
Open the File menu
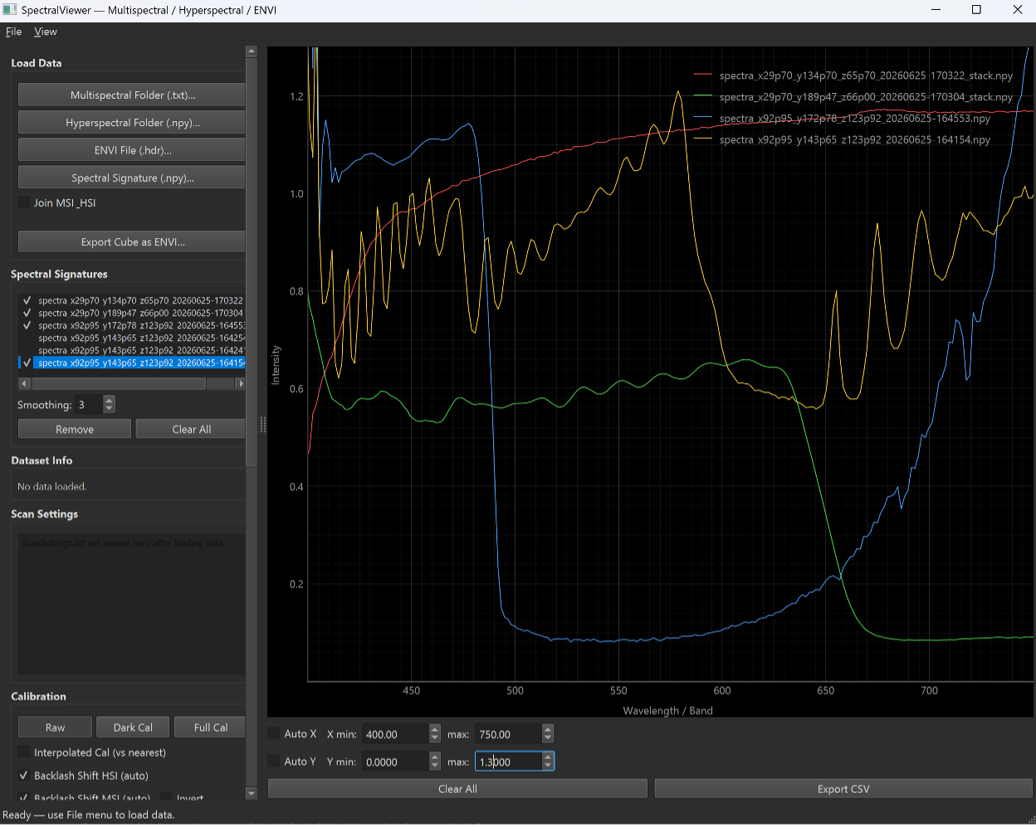(x=13, y=32)
